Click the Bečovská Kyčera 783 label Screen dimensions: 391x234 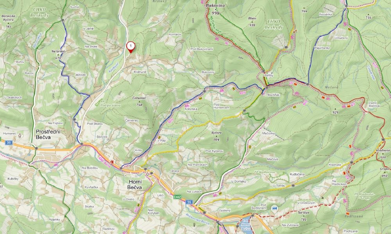click(x=8, y=21)
